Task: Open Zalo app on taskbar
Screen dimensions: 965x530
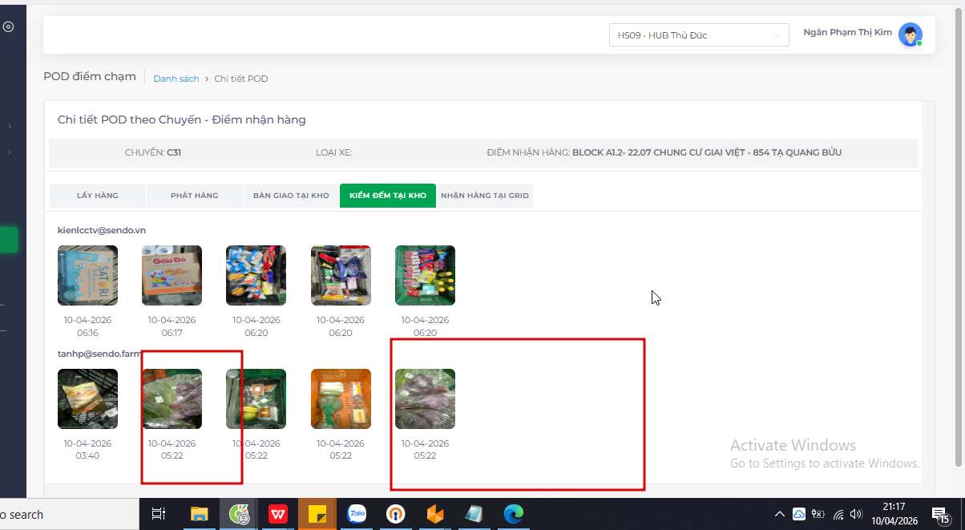Action: (357, 514)
